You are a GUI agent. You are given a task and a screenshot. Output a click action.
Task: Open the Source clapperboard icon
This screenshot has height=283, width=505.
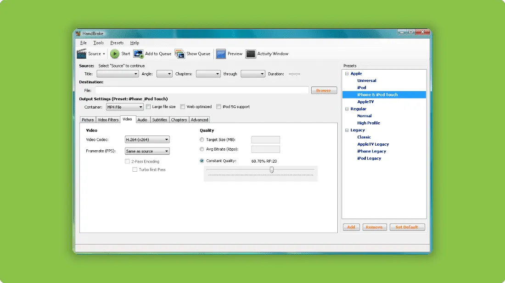pyautogui.click(x=81, y=54)
